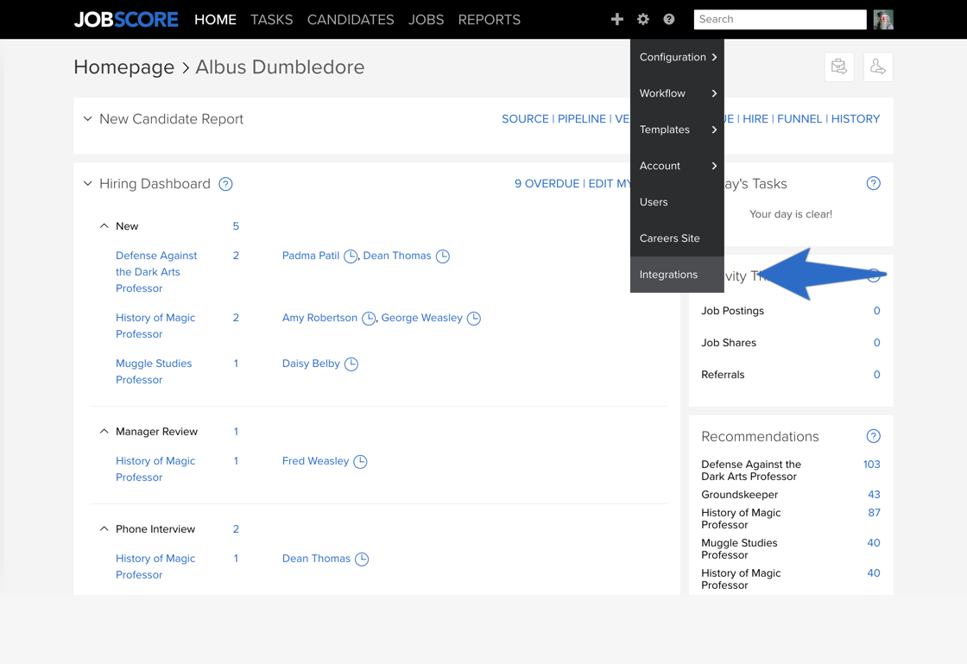967x664 pixels.
Task: Click clock icon next to Padma Patil
Action: click(351, 256)
